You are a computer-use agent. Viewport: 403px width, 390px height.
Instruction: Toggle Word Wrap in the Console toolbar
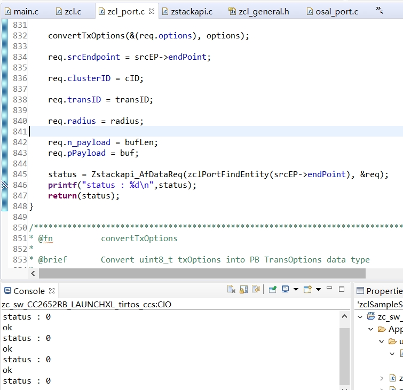click(256, 289)
